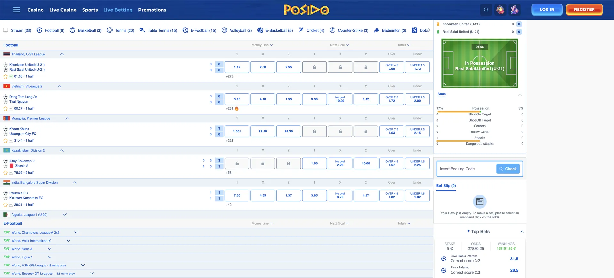Click the LOG IN button

pos(547,10)
